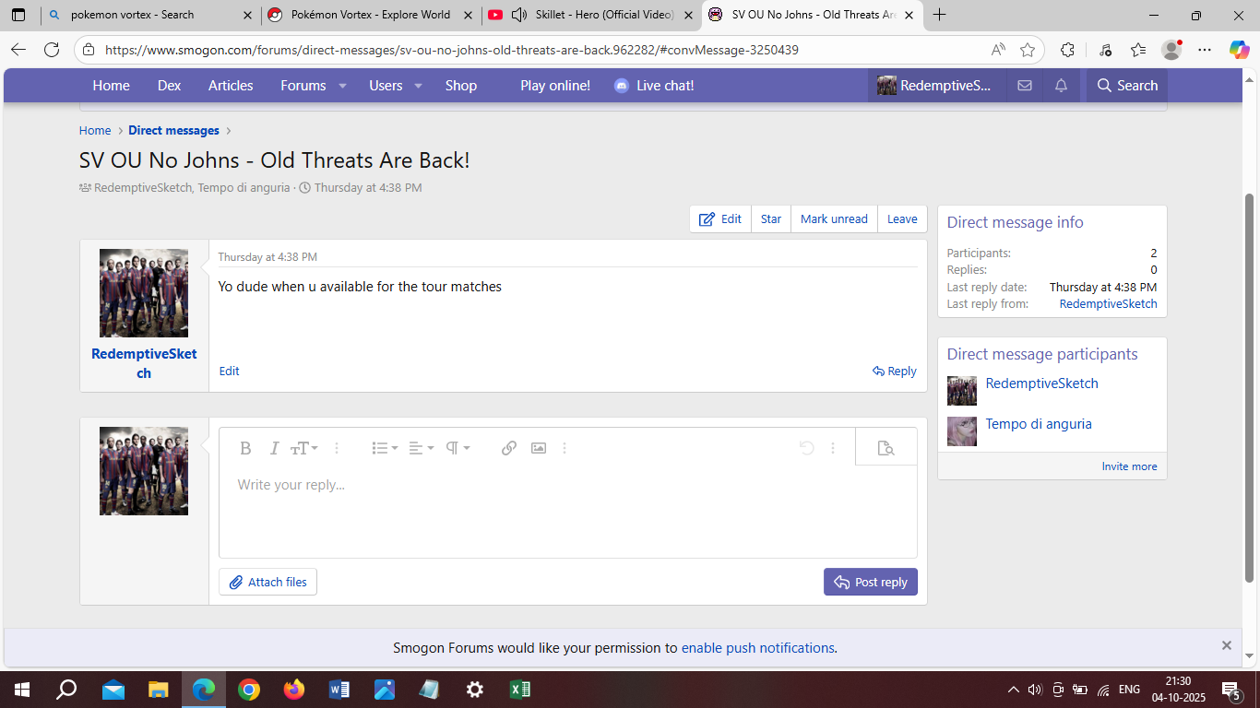Click the Invite more link

pos(1129,466)
